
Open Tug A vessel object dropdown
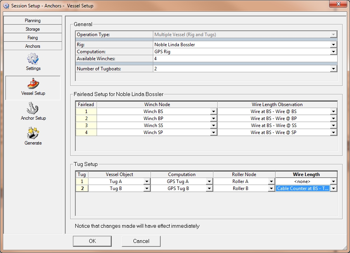tap(147, 181)
